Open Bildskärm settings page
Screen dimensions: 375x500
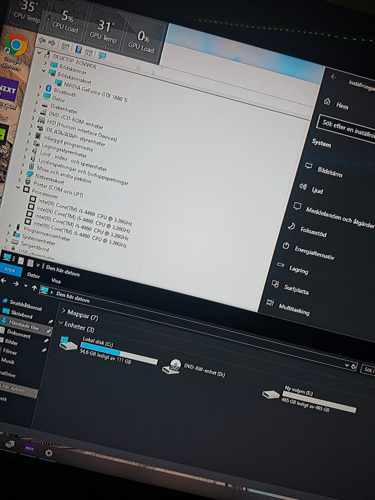(323, 170)
